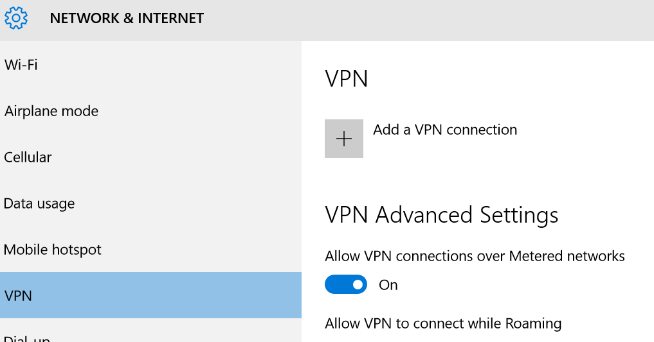Click the VPN page heading
The height and width of the screenshot is (342, 654).
[346, 79]
